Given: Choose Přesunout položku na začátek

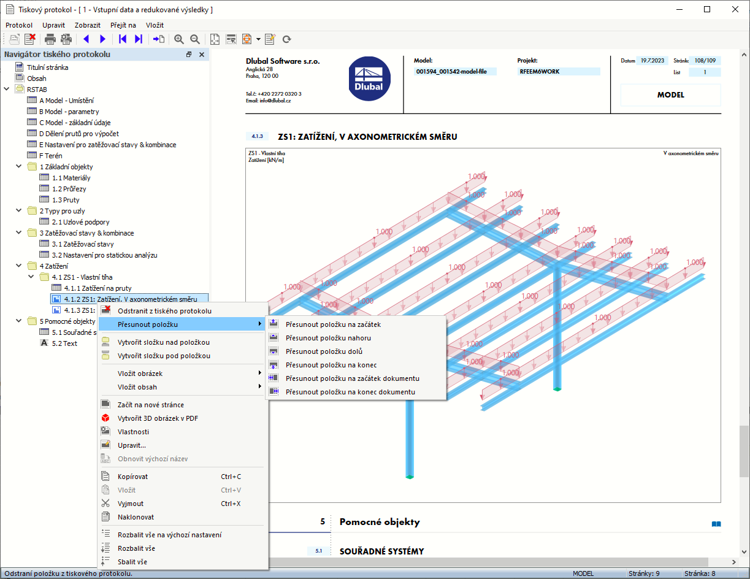Looking at the screenshot, I should click(356, 324).
